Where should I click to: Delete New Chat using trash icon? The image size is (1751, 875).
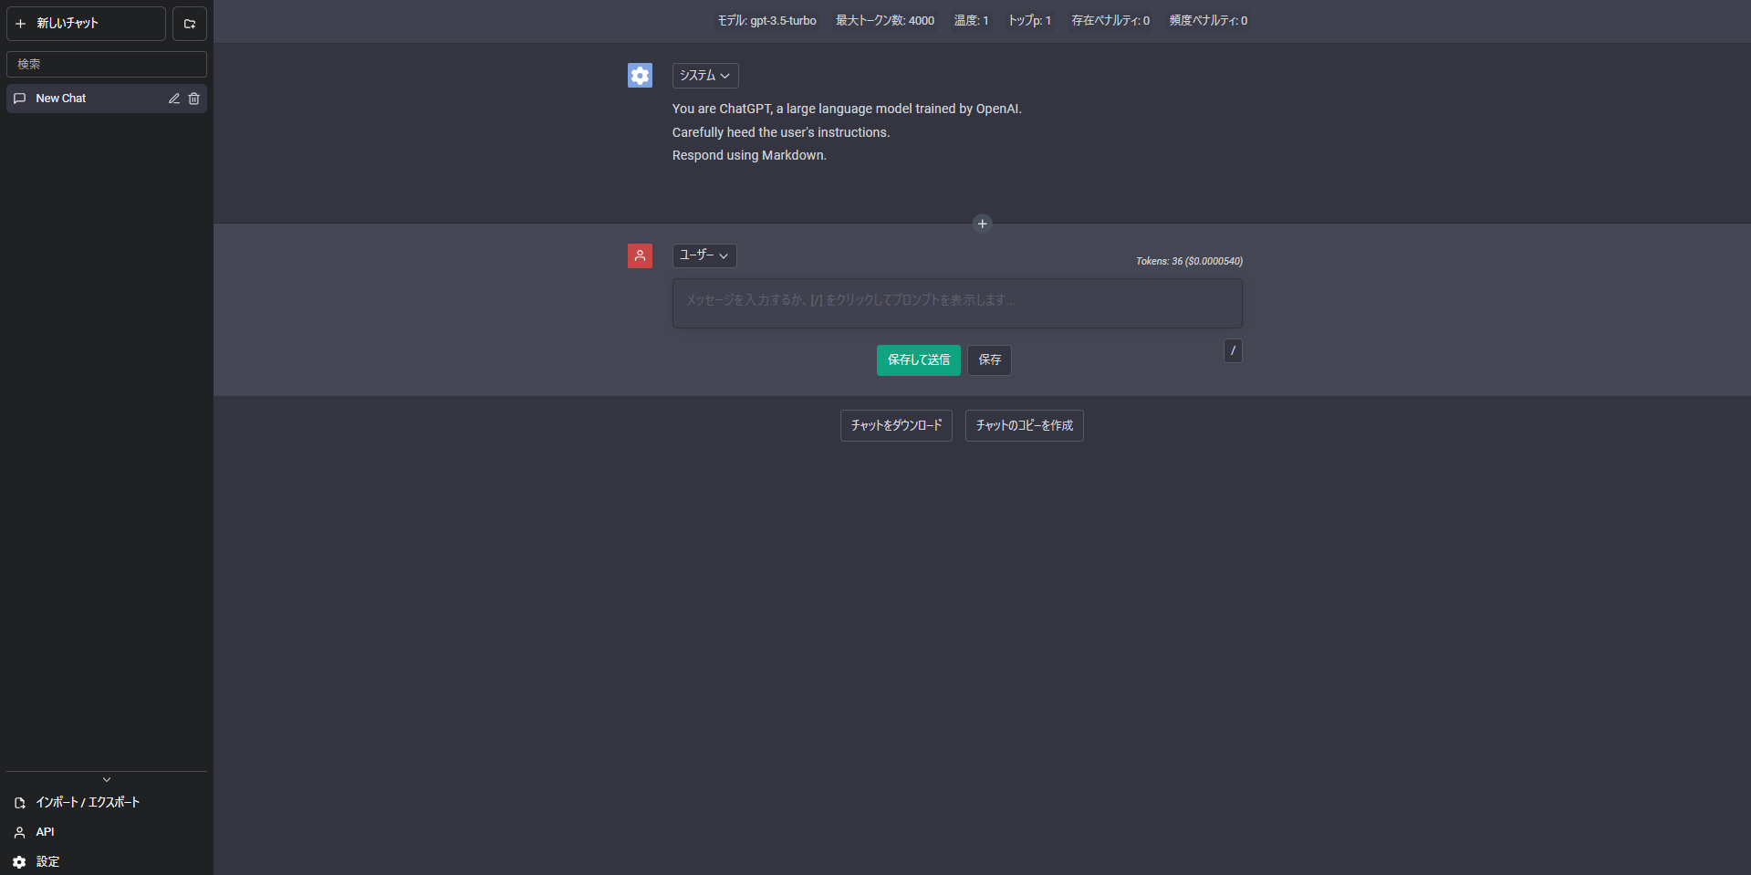pyautogui.click(x=193, y=99)
